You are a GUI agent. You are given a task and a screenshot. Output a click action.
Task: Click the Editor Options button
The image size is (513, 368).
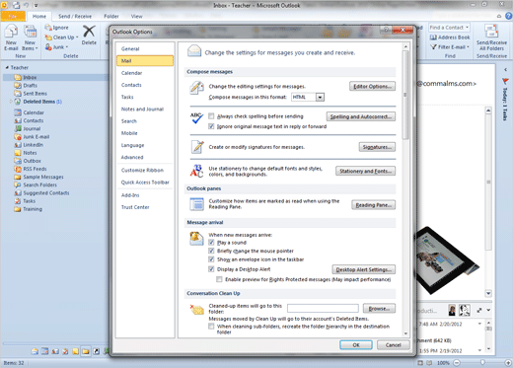[372, 86]
